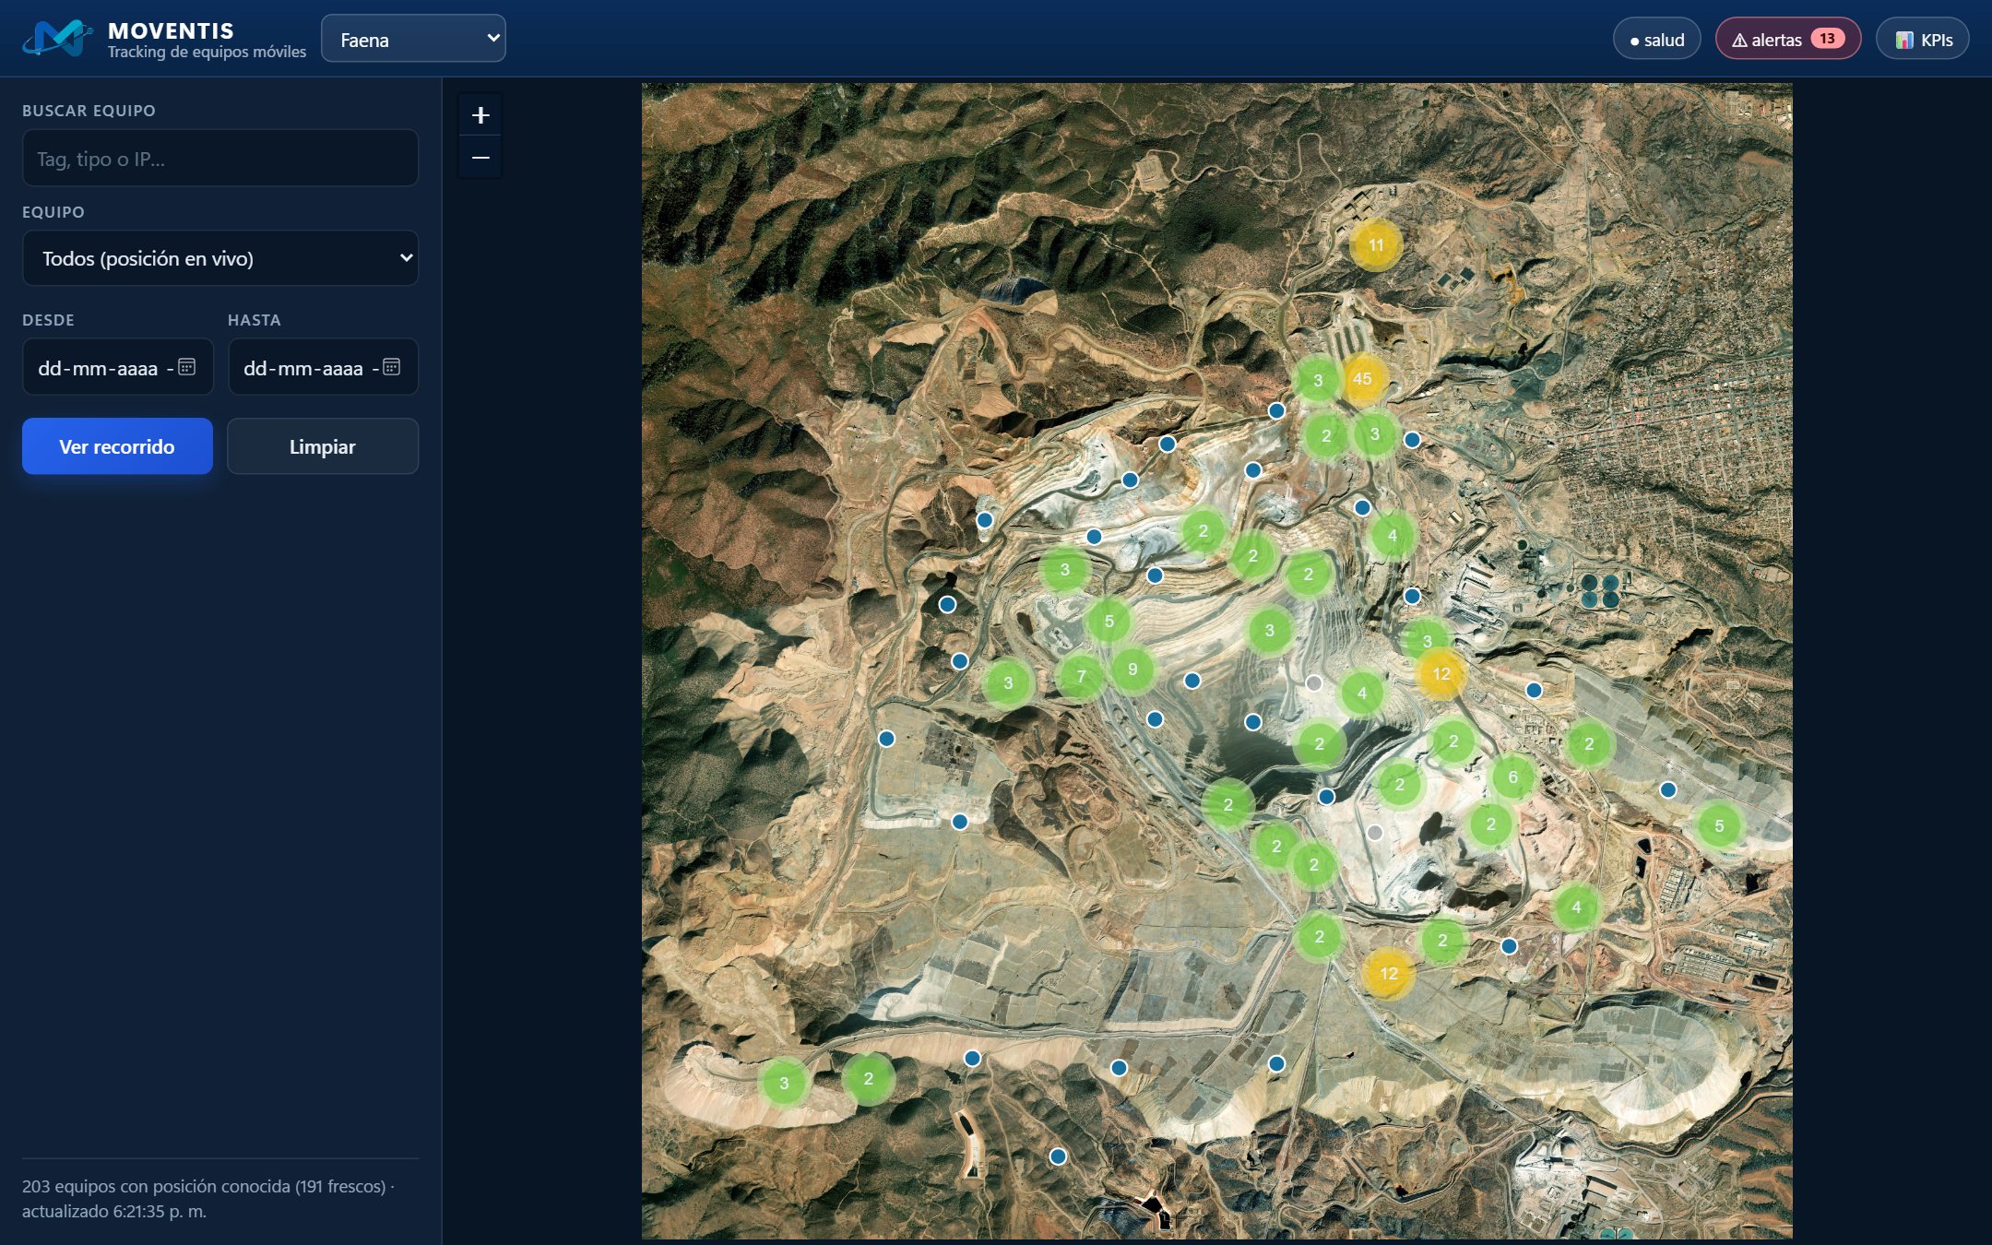Open the salud status panel

pyautogui.click(x=1656, y=40)
